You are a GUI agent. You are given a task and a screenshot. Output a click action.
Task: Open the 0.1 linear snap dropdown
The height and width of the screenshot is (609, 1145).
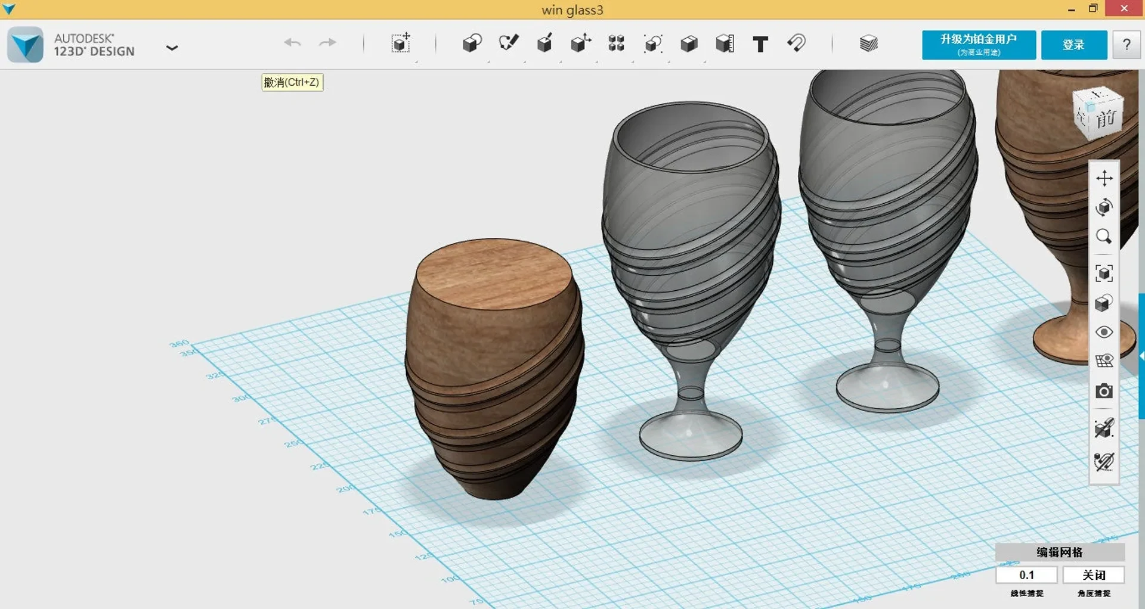(x=1026, y=575)
